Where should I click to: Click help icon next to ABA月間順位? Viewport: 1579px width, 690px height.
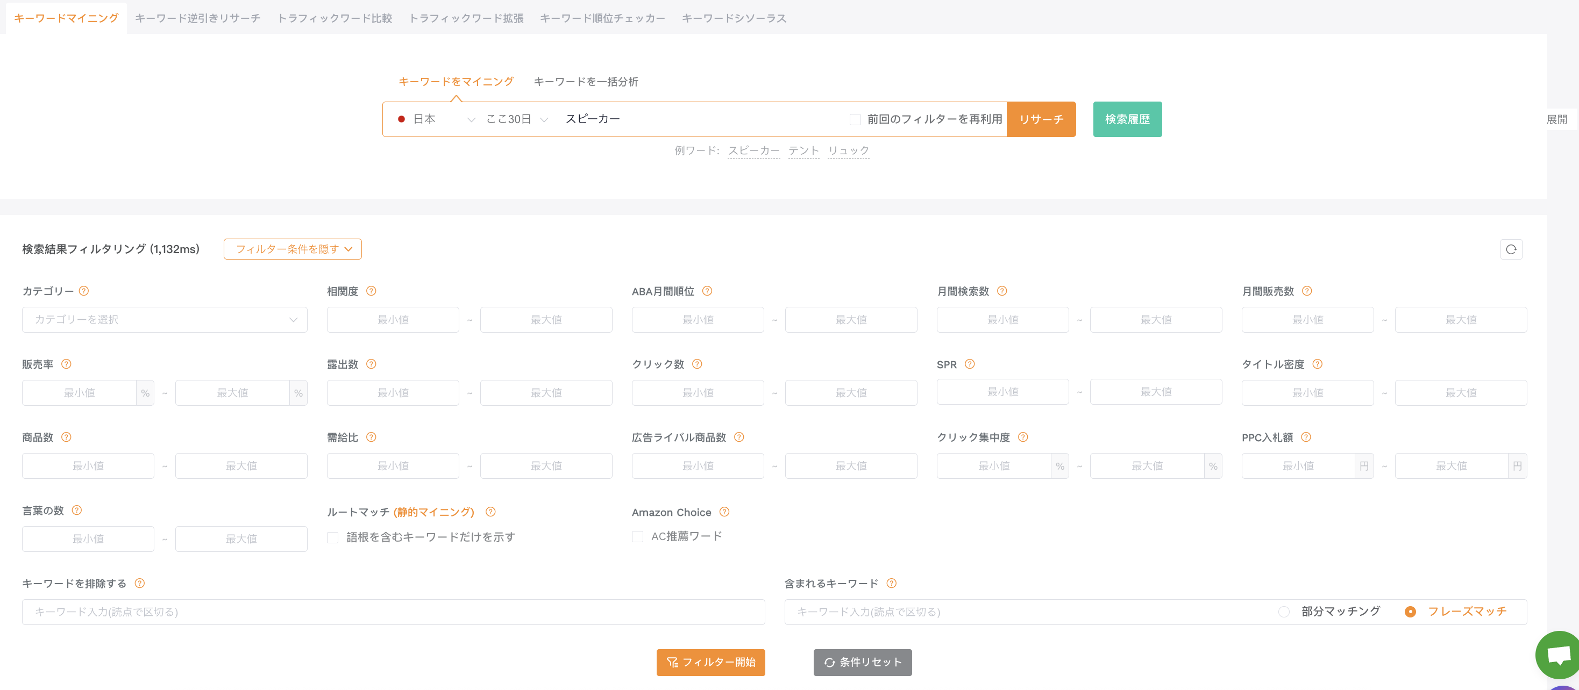pos(707,291)
